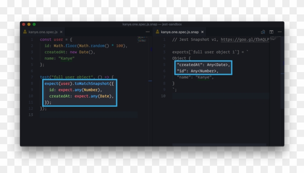
Task: Click the Jest flask icon on left tab
Action: 25,32
